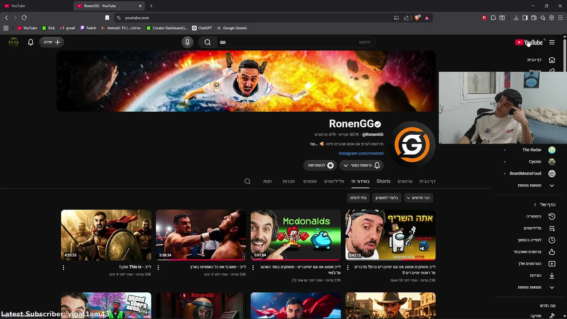The width and height of the screenshot is (567, 319).
Task: Open the Brave main menu
Action: pyautogui.click(x=561, y=18)
